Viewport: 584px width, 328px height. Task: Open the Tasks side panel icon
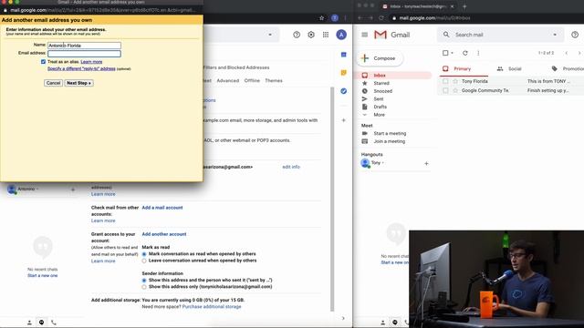point(343,91)
